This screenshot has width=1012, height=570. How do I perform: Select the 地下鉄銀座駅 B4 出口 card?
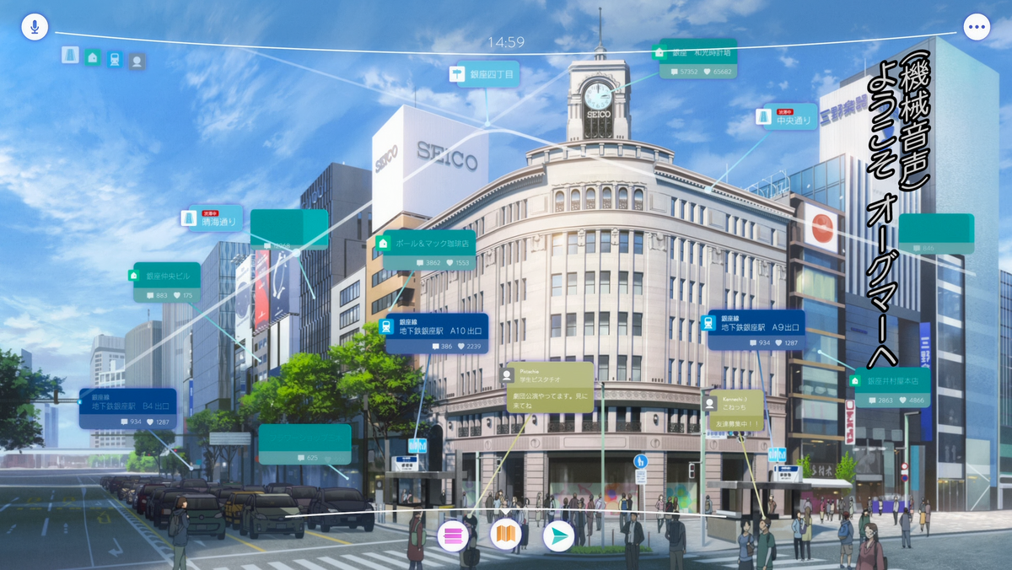pos(127,408)
